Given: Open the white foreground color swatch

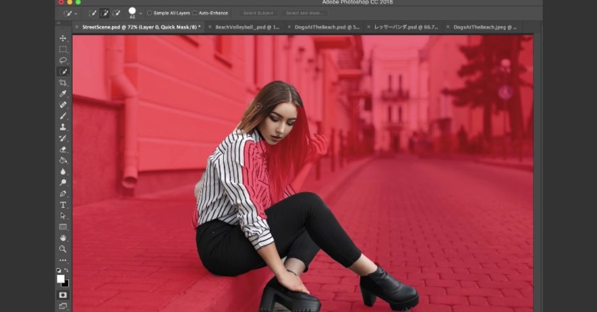Looking at the screenshot, I should pos(60,279).
